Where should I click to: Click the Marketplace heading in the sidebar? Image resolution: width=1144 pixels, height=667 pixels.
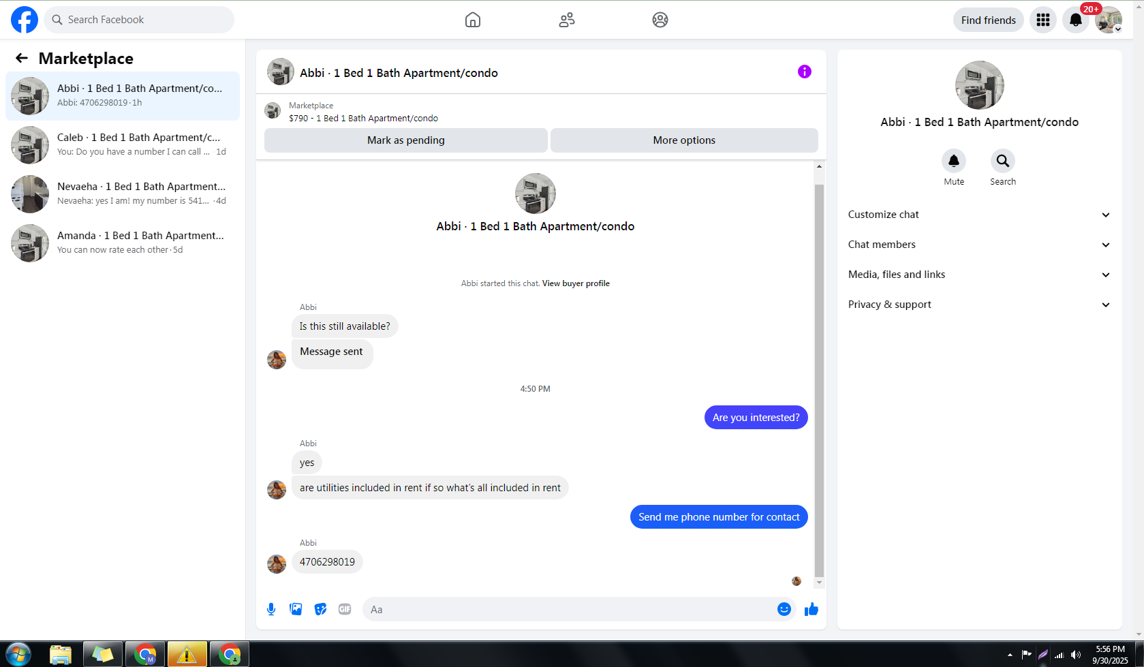(x=86, y=59)
